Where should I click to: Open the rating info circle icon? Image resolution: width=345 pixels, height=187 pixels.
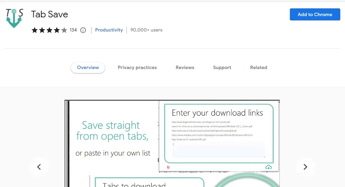pos(83,30)
